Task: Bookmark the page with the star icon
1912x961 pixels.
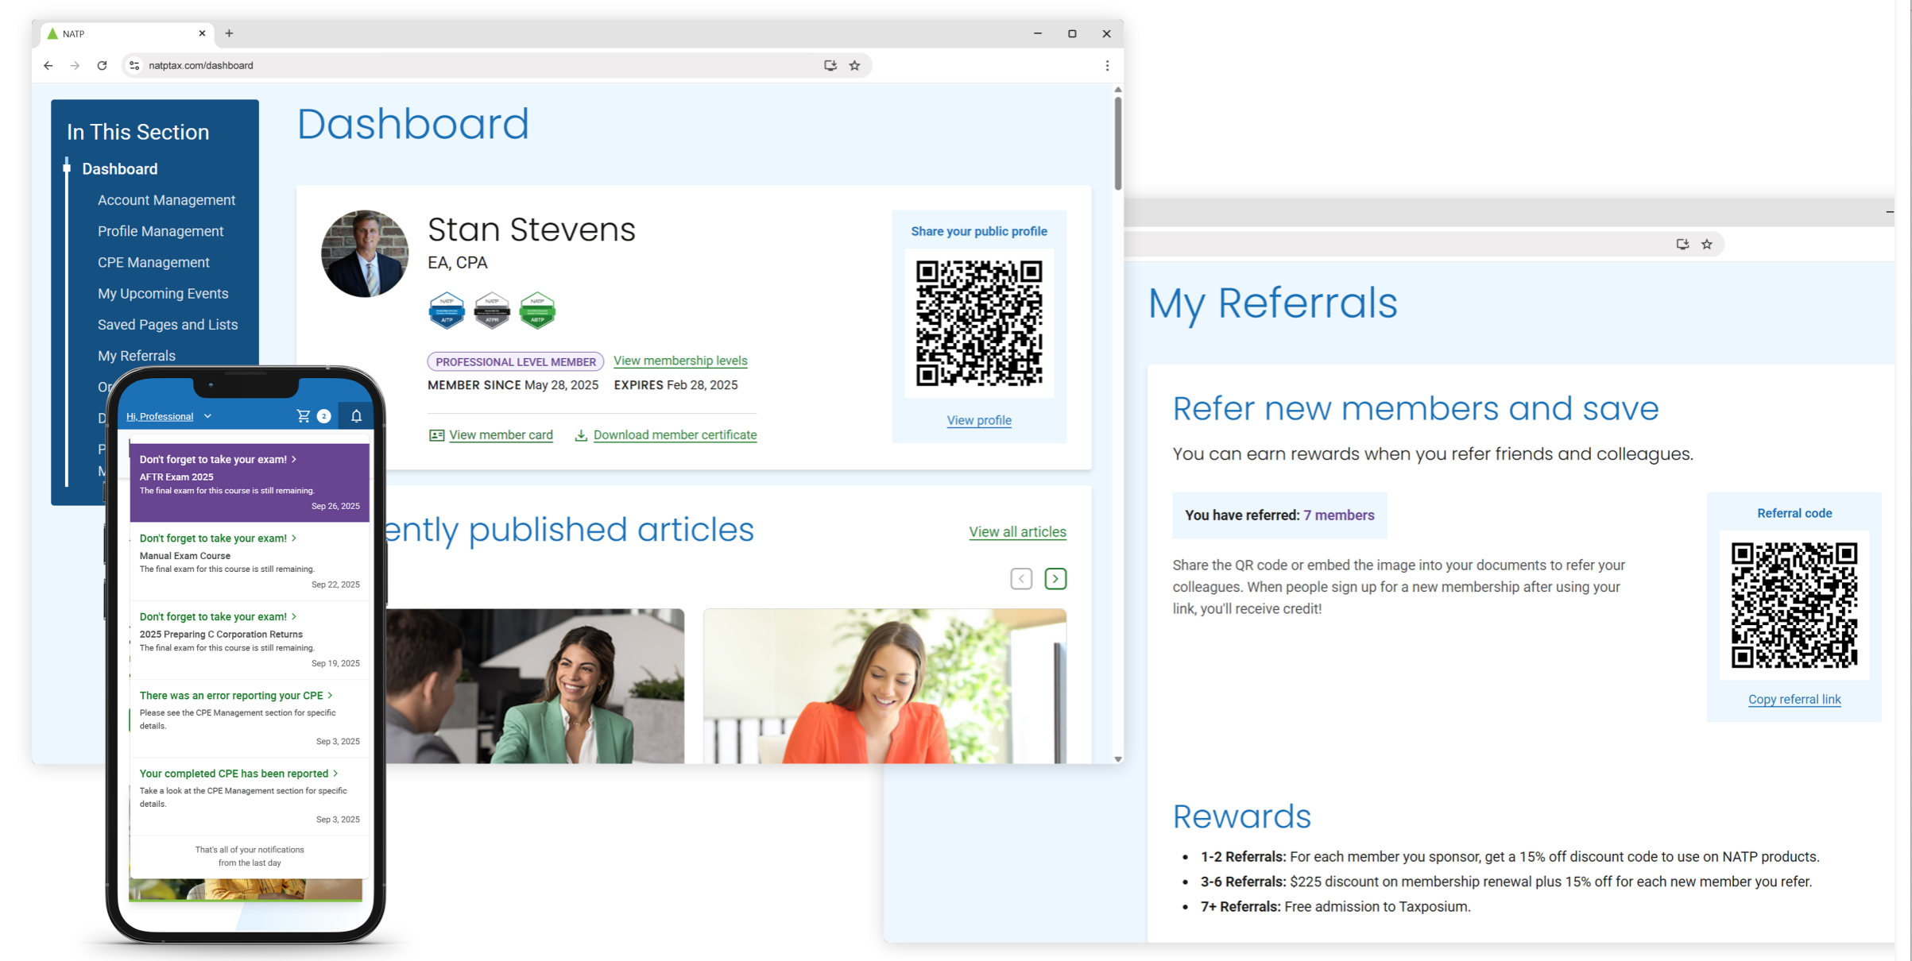Action: pos(854,66)
